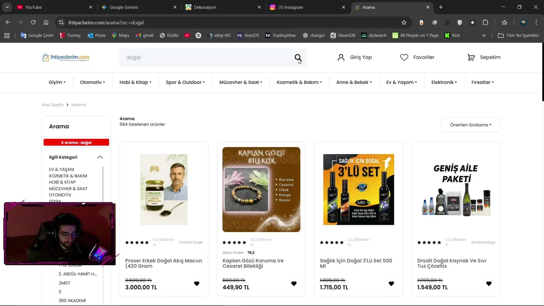Screen dimensions: 544x306
Task: Select the EV & YAŞAM category
Action: click(x=61, y=170)
